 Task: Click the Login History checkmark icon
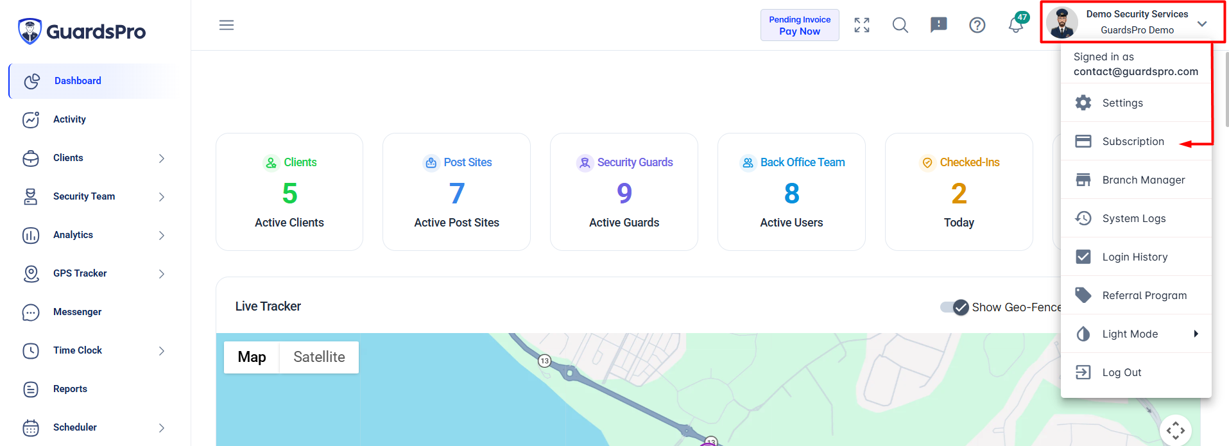pos(1083,257)
